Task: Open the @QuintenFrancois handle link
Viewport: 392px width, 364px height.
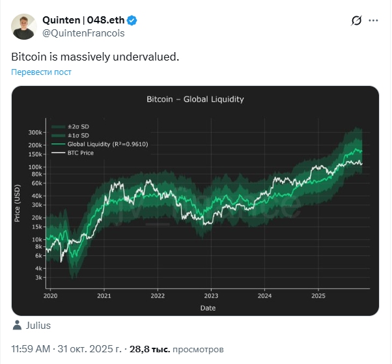Action: (x=83, y=33)
